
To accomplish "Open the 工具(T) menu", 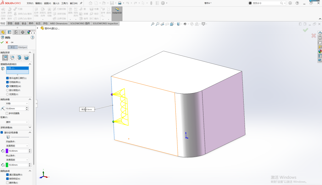I will click(x=64, y=3).
